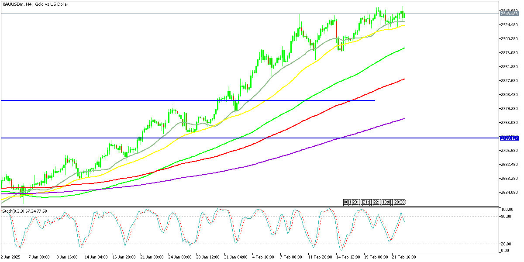
Task: Click the stochastic 20.00 level label
Action: pos(507,244)
